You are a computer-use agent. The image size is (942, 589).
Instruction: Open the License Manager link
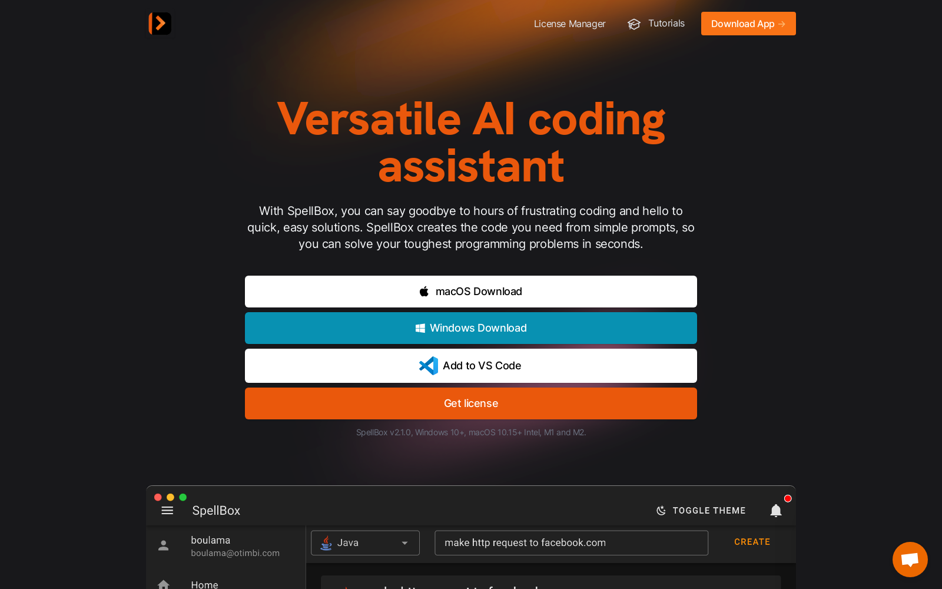click(x=569, y=24)
